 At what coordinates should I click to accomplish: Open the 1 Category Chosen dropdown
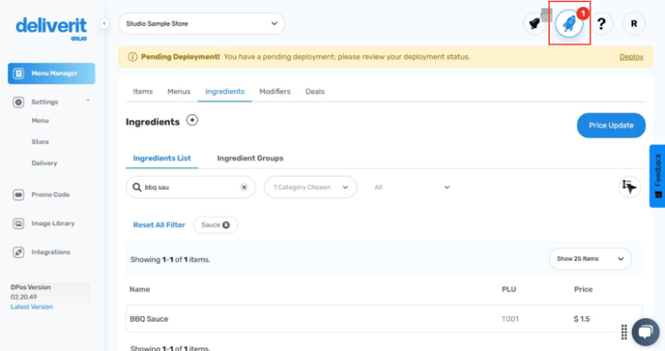[310, 188]
